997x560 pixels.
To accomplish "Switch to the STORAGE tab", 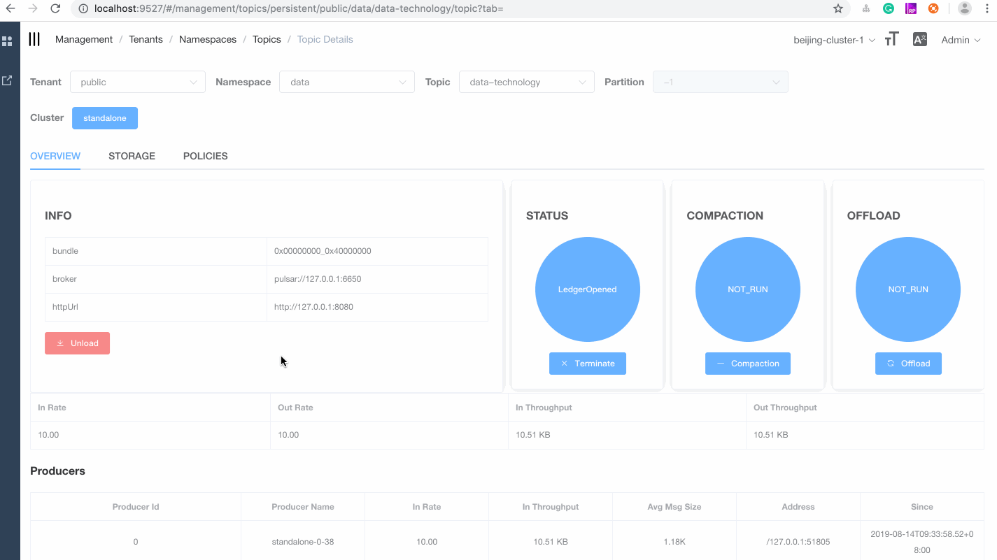I will [132, 156].
